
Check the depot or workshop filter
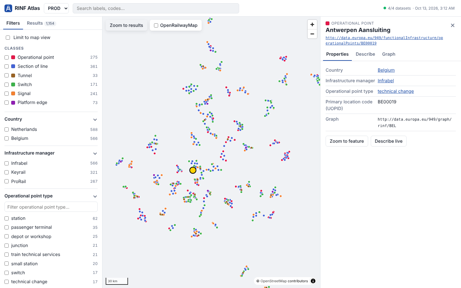[6, 236]
